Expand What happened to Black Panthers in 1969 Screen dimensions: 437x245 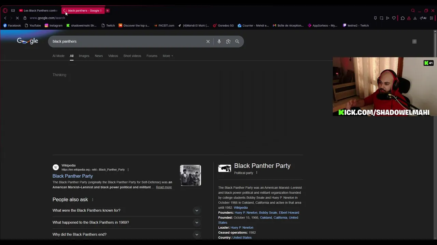coord(127,222)
